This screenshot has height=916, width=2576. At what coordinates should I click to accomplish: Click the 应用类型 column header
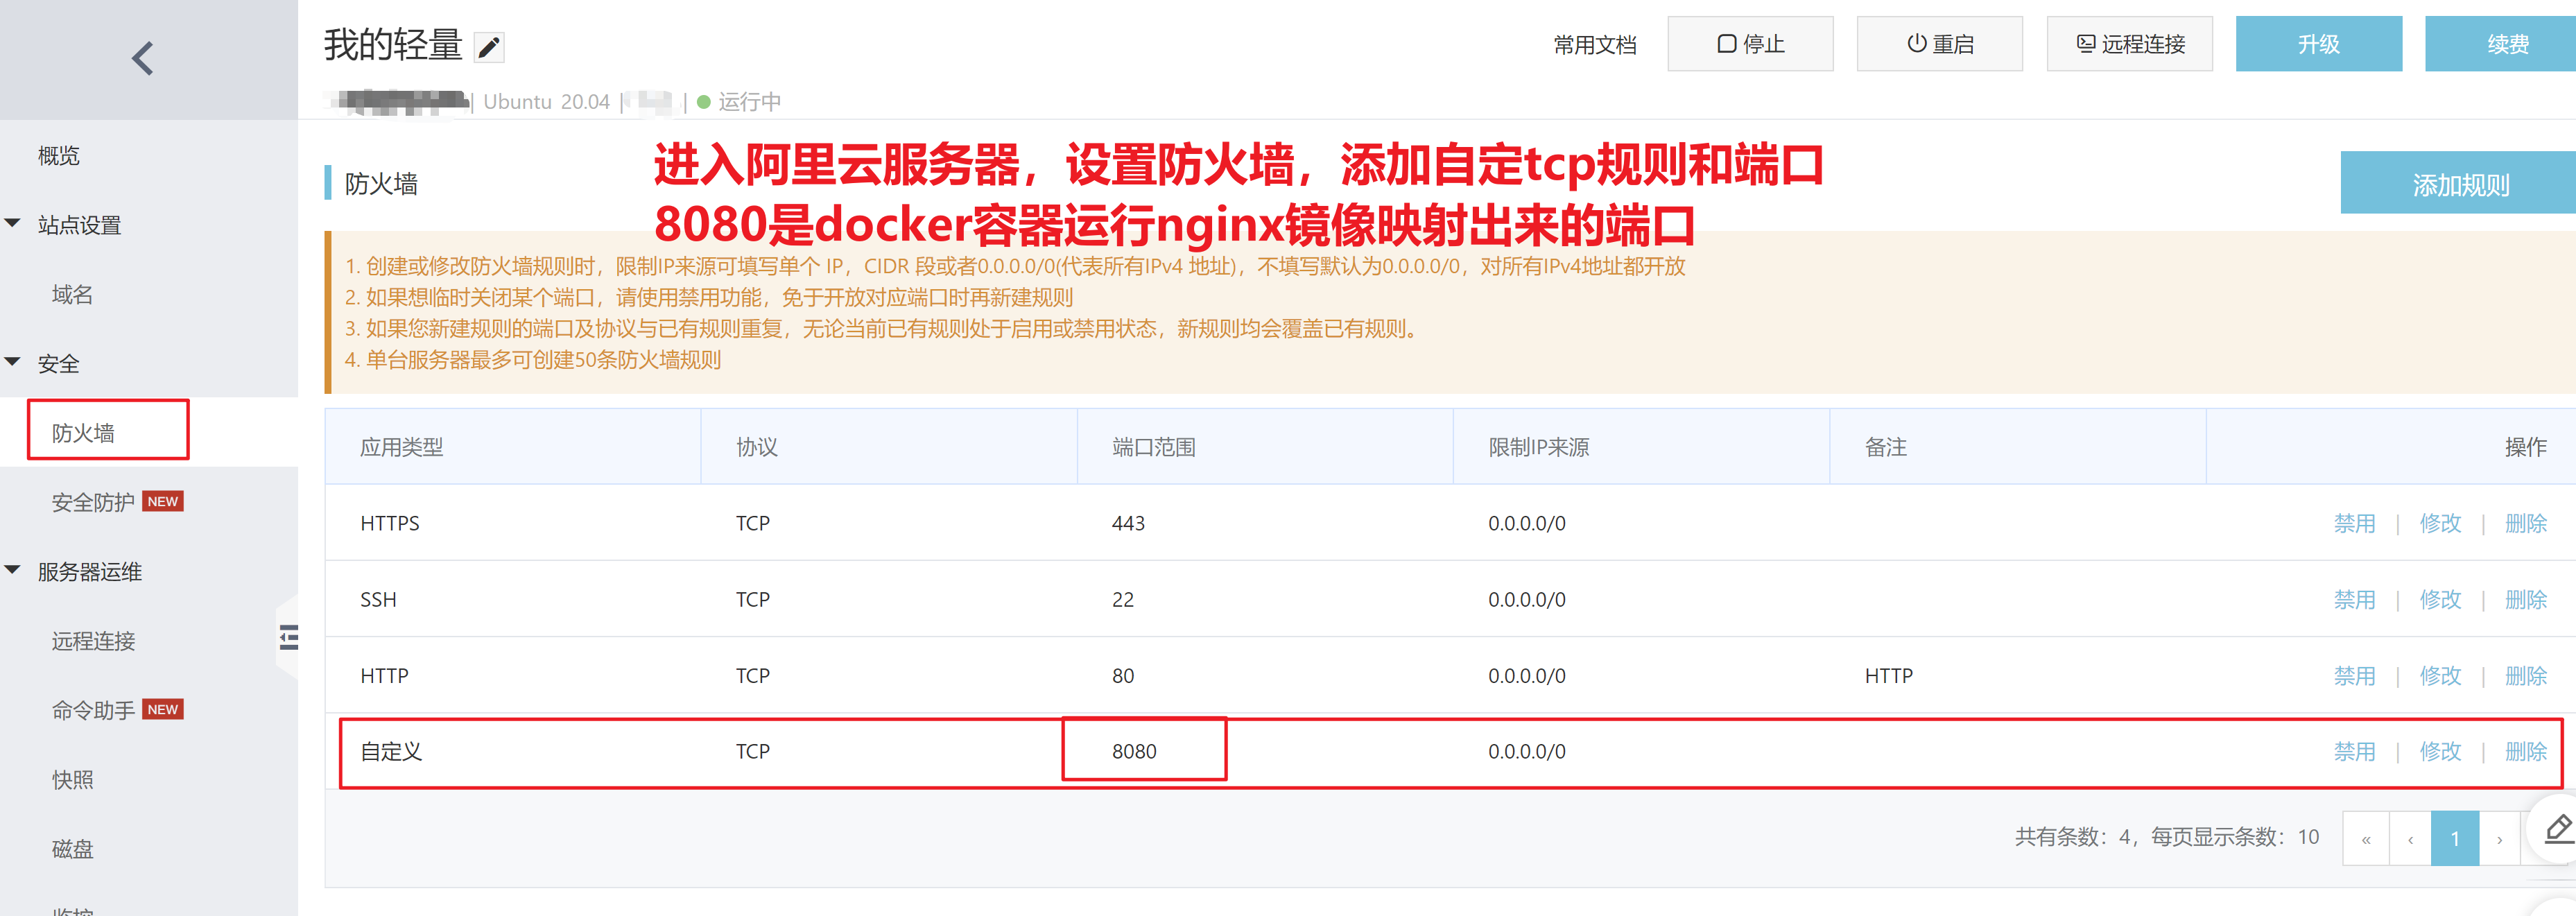(401, 447)
